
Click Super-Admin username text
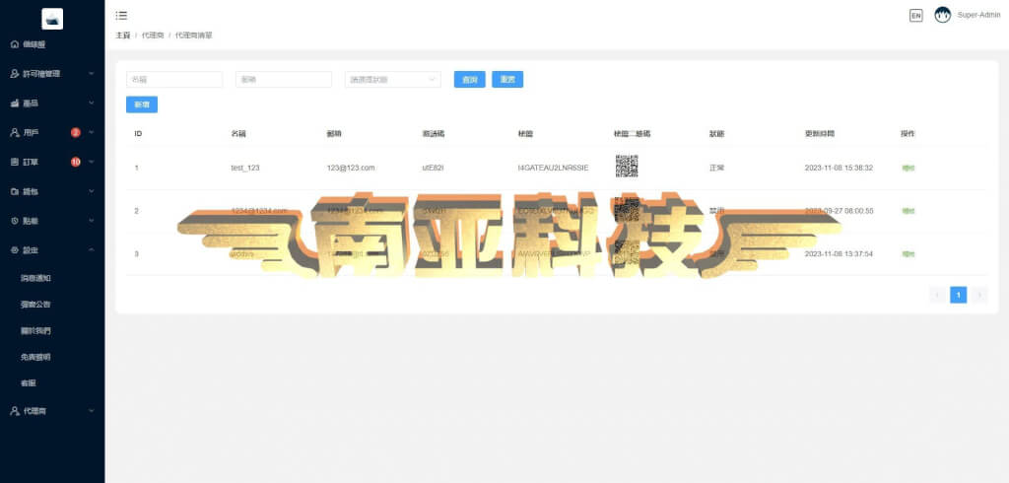[978, 15]
